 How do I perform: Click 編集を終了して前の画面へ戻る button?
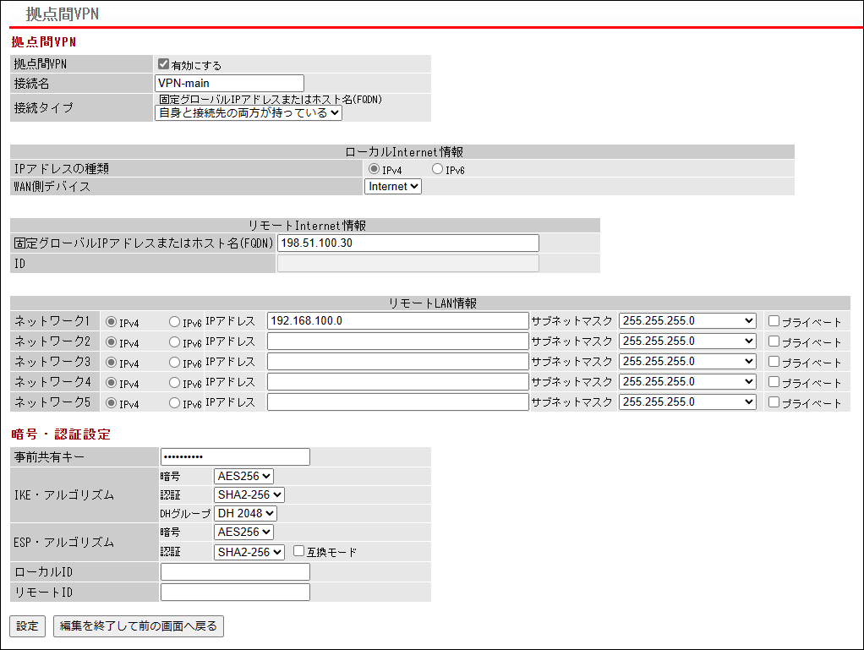(x=139, y=626)
